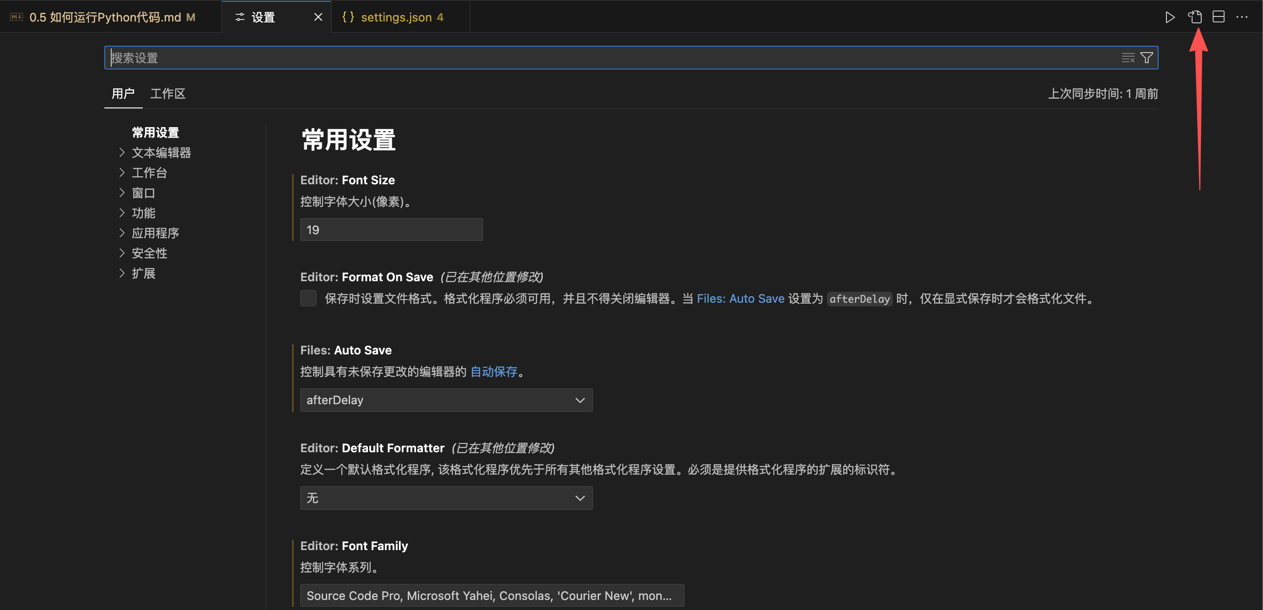This screenshot has width=1263, height=610.
Task: Click the markdown file icon on the first tab
Action: click(16, 17)
